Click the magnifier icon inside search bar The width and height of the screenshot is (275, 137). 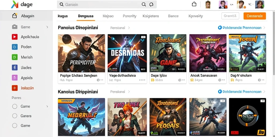[x=144, y=5]
